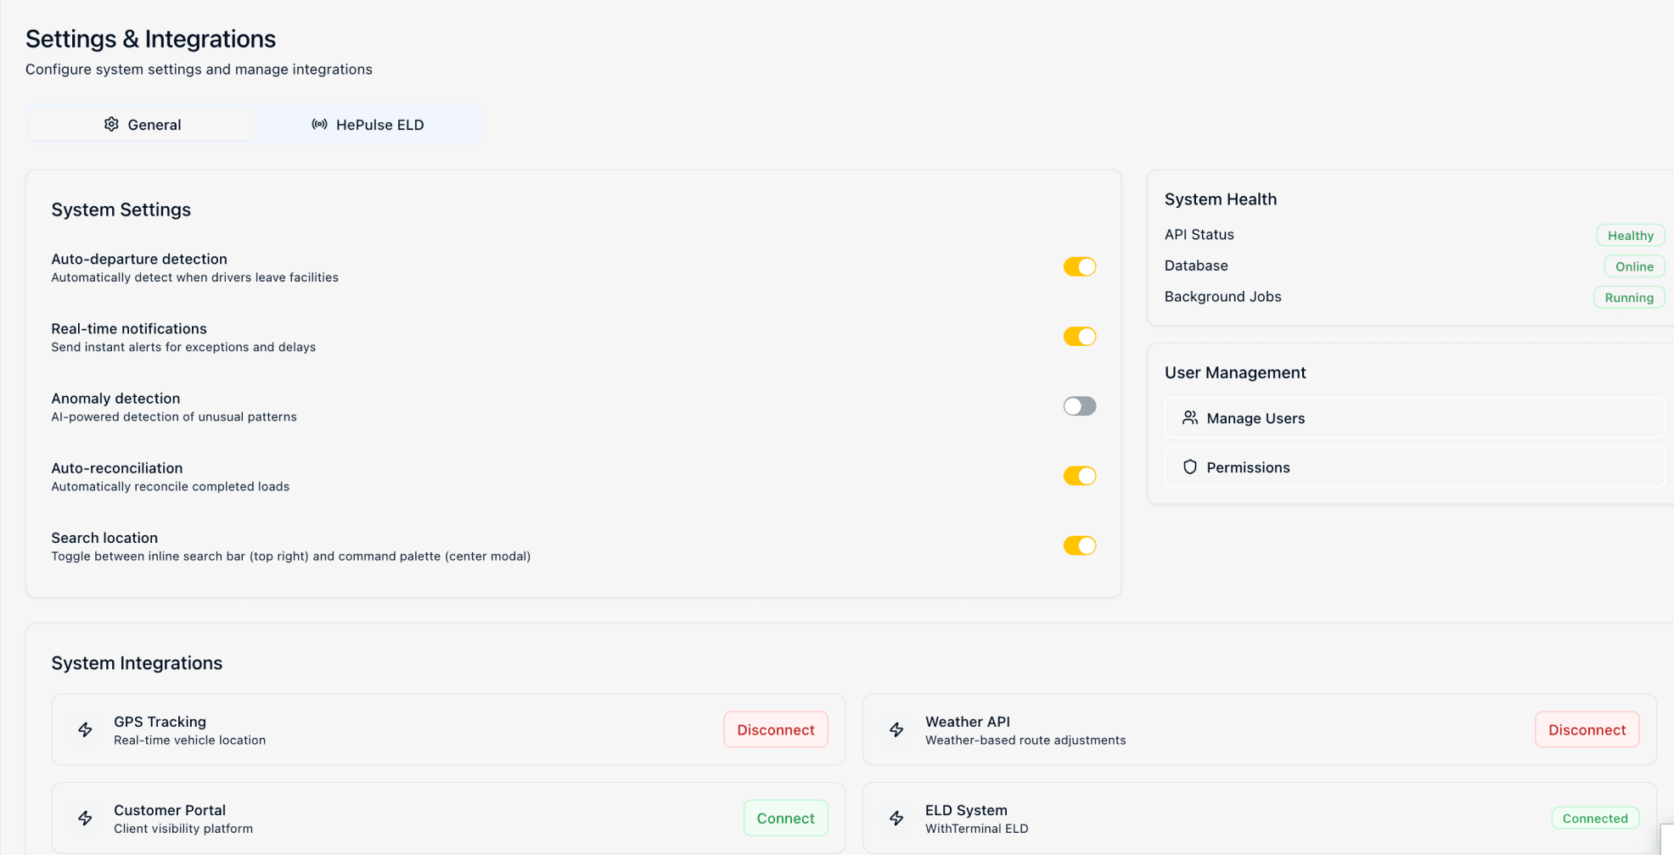Image resolution: width=1674 pixels, height=855 pixels.
Task: Click the Healthy API status badge
Action: click(1630, 236)
